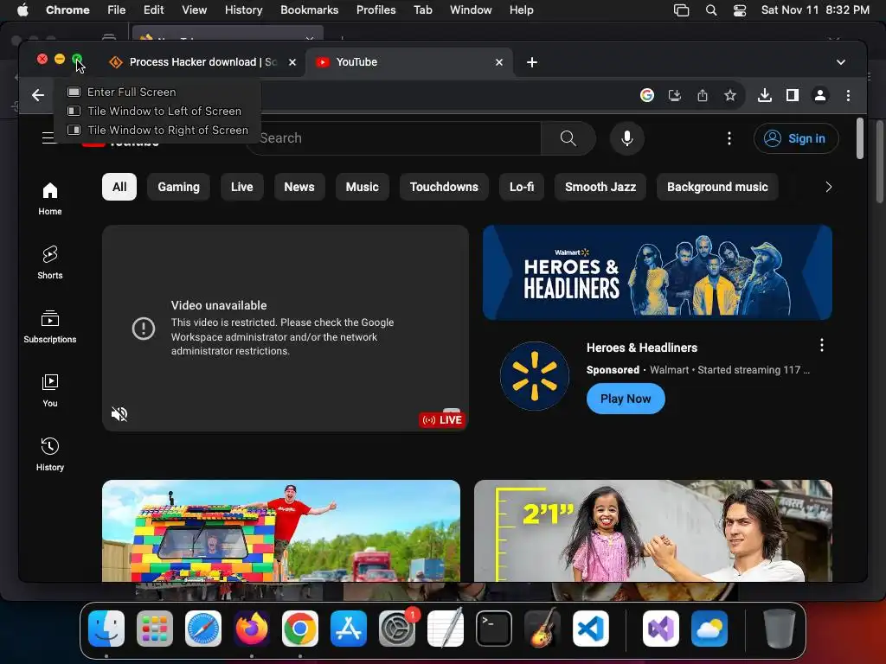Click the Play Now button
886x664 pixels.
click(626, 399)
